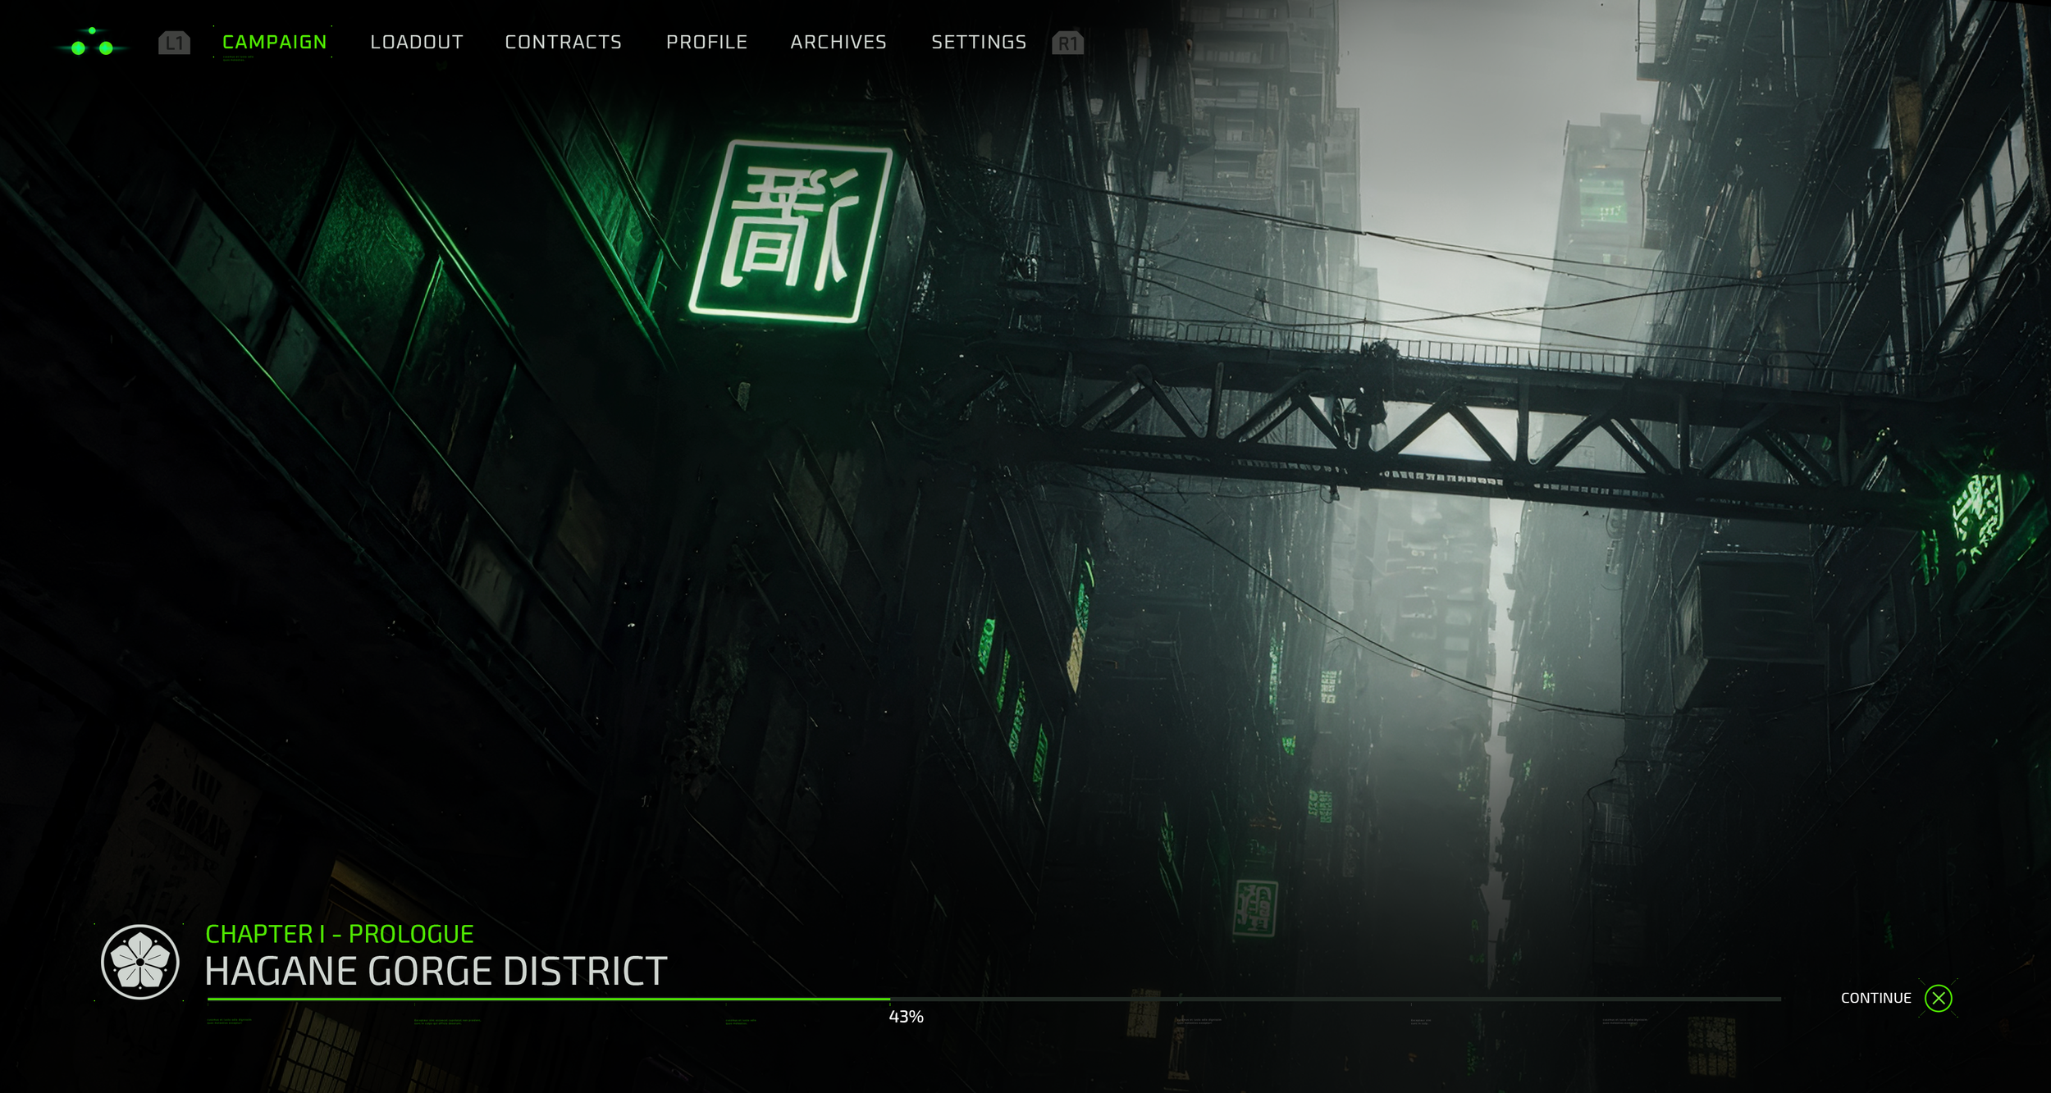Viewport: 2051px width, 1093px height.
Task: Open the Archives tab
Action: click(x=838, y=42)
